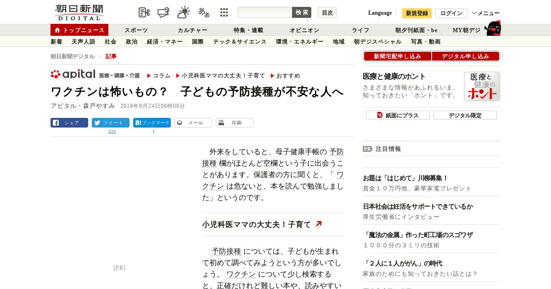Click デジタル限定 button

tap(465, 115)
